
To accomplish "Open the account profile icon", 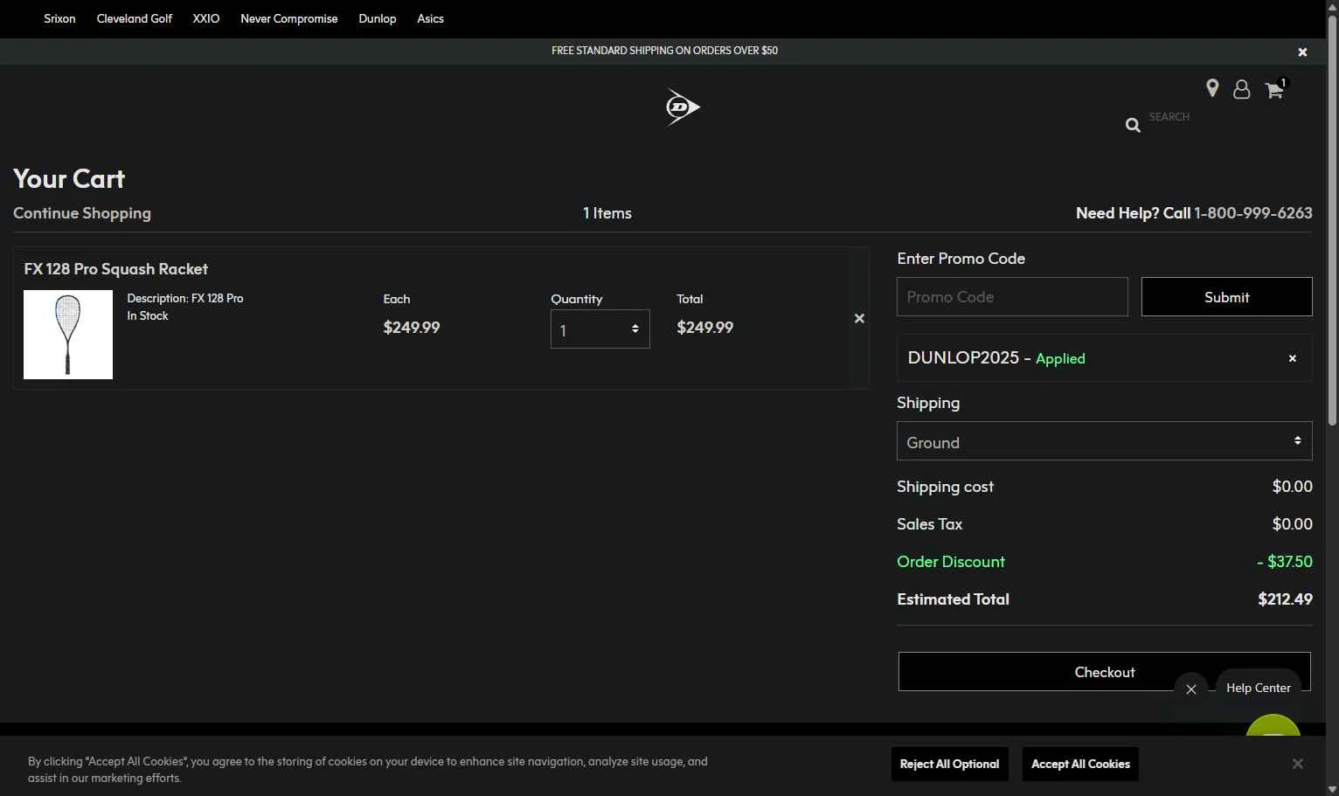I will pyautogui.click(x=1241, y=89).
